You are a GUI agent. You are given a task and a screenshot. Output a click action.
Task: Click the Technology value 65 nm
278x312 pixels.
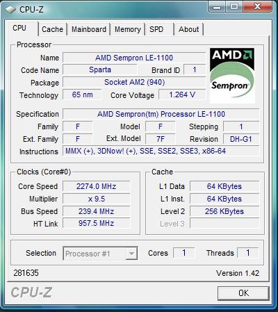coord(82,95)
